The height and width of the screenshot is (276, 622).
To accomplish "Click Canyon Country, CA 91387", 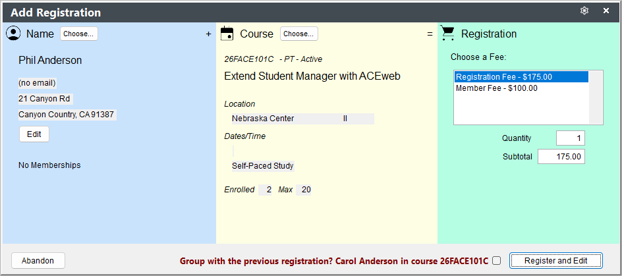I will pos(67,115).
